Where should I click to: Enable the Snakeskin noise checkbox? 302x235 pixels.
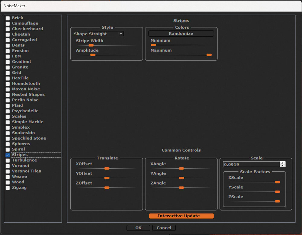point(8,133)
